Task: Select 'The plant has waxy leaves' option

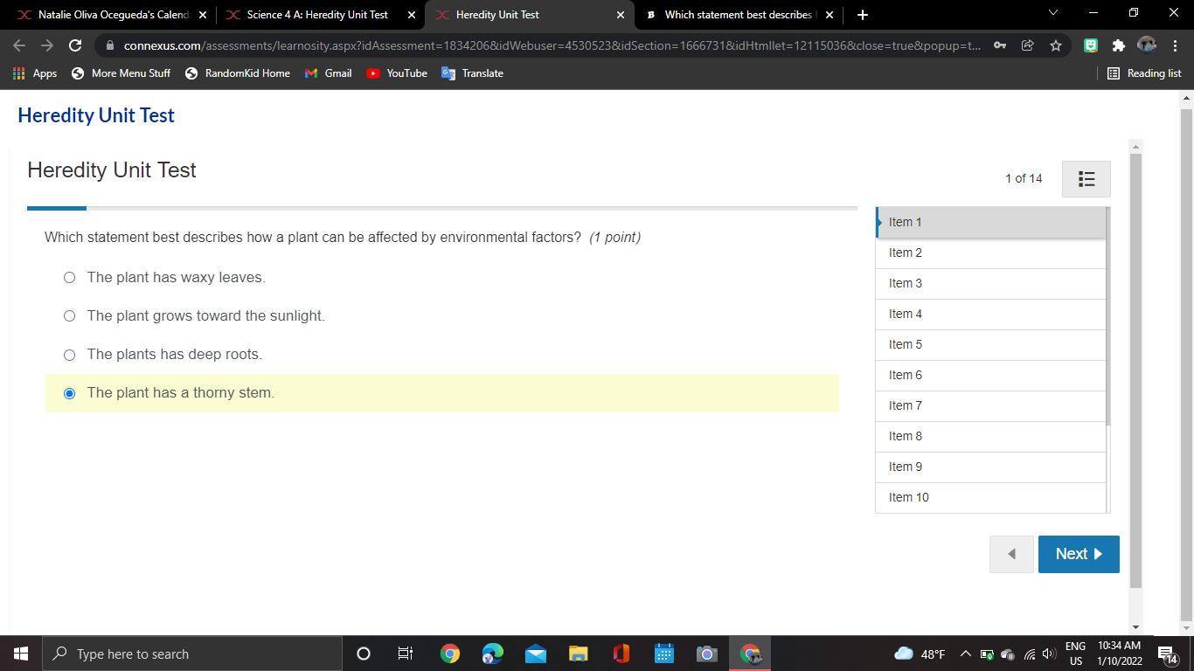Action: tap(69, 278)
